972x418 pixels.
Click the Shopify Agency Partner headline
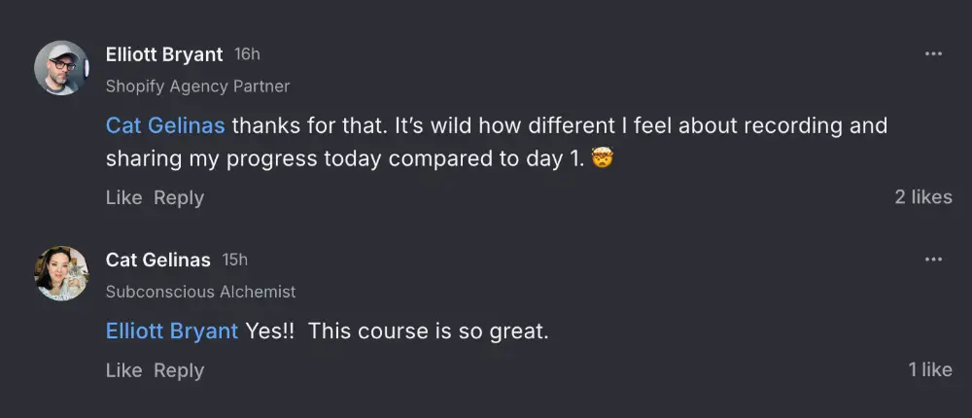coord(197,87)
